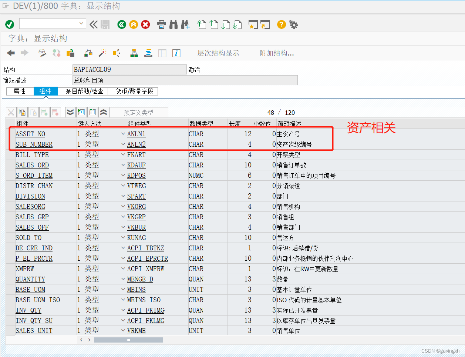Open the Settings (gear) icon

293,24
